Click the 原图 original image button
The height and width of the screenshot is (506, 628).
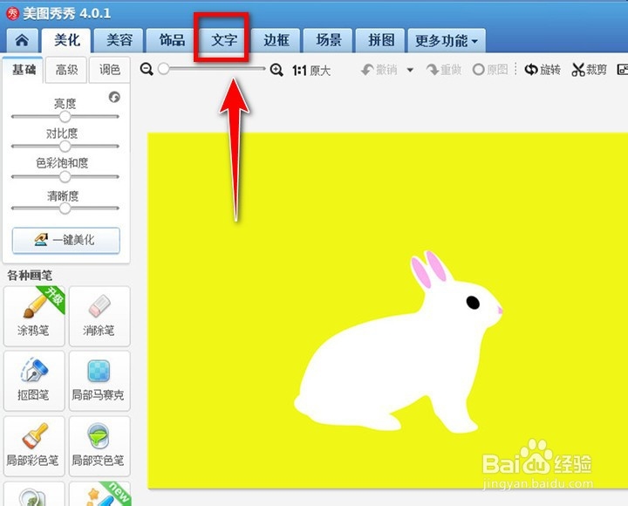490,70
